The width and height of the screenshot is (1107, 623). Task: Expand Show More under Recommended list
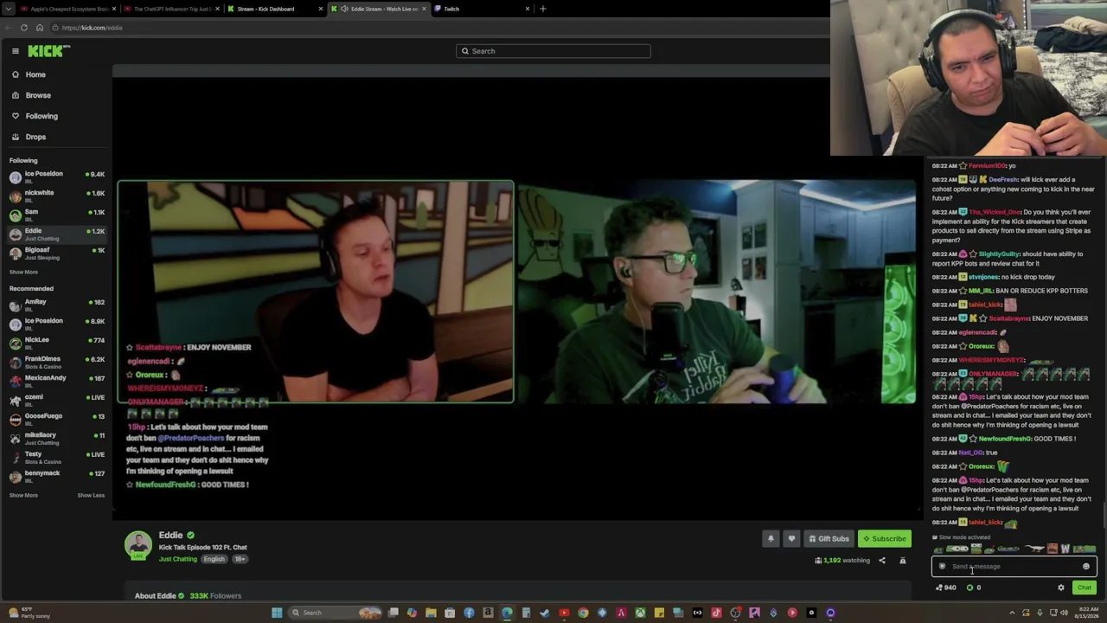click(x=23, y=495)
